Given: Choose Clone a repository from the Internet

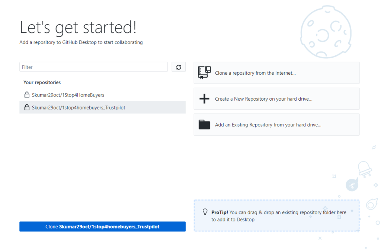Looking at the screenshot, I should point(276,73).
